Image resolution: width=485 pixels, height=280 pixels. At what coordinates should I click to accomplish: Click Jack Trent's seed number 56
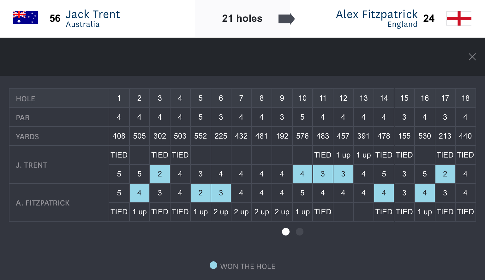[x=55, y=19]
